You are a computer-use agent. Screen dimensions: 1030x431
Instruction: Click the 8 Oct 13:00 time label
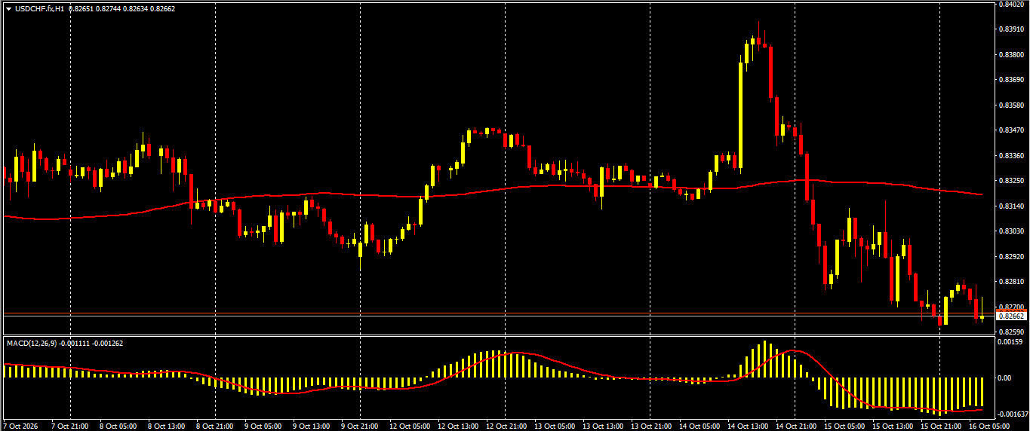(167, 426)
